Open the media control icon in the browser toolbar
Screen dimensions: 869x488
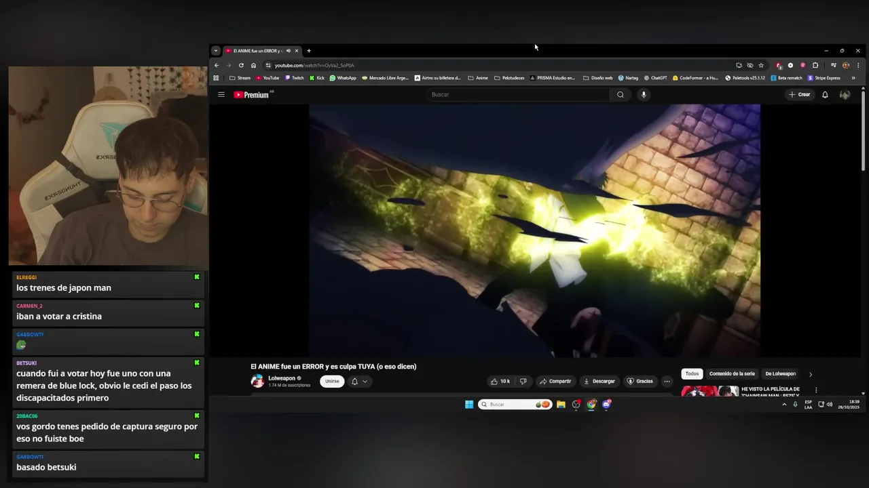(x=834, y=66)
